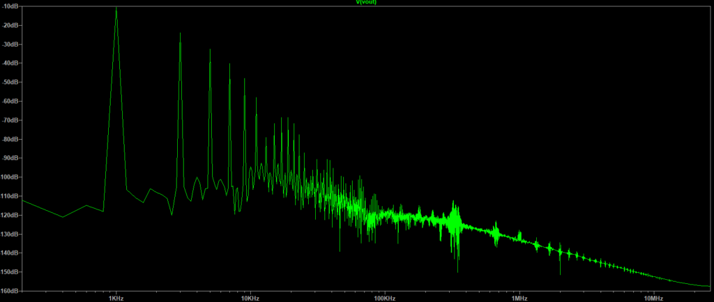Select the 1MHz frequency axis label
The width and height of the screenshot is (714, 302).
coord(519,298)
